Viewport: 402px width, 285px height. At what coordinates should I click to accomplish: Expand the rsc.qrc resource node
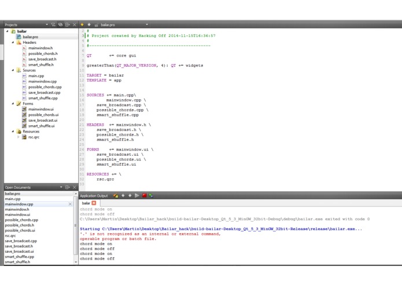point(18,137)
